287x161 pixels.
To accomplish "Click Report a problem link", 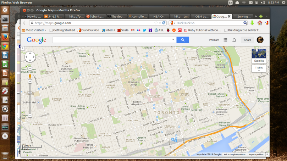I will tap(256, 155).
